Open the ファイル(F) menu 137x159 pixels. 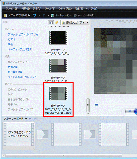12,8
